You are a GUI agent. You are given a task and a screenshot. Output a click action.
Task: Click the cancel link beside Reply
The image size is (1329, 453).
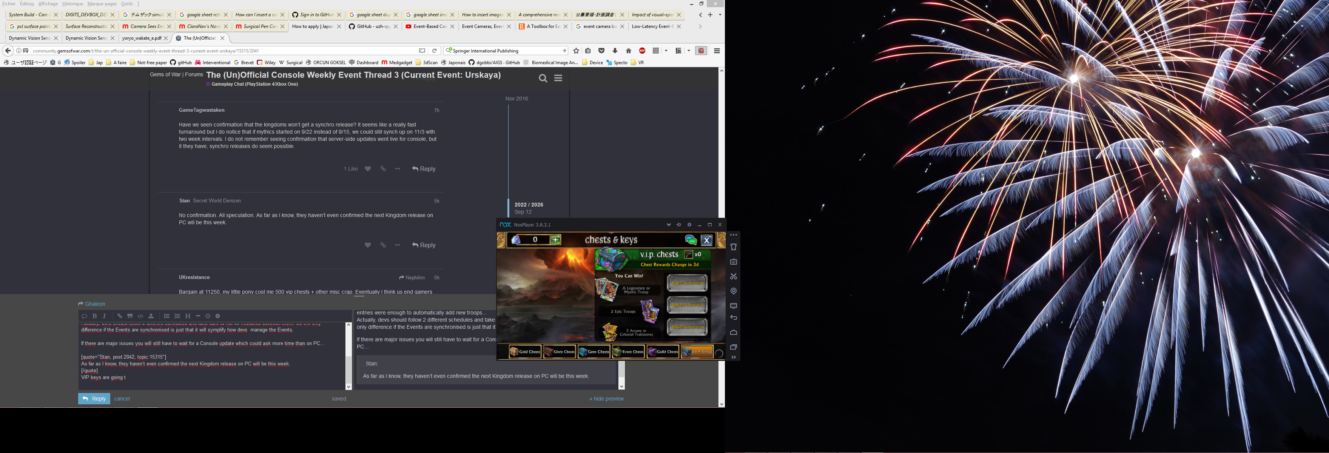tap(122, 398)
